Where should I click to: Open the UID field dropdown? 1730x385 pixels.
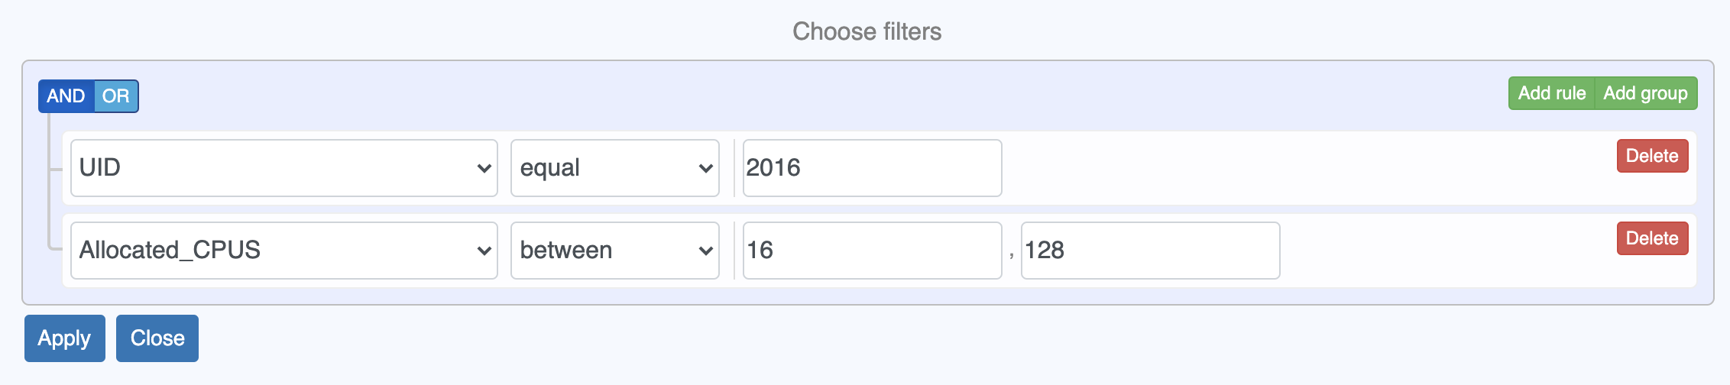(275, 168)
